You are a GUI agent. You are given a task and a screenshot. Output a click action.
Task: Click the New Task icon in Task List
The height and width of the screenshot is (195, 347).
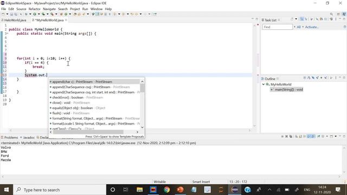[x=292, y=19]
